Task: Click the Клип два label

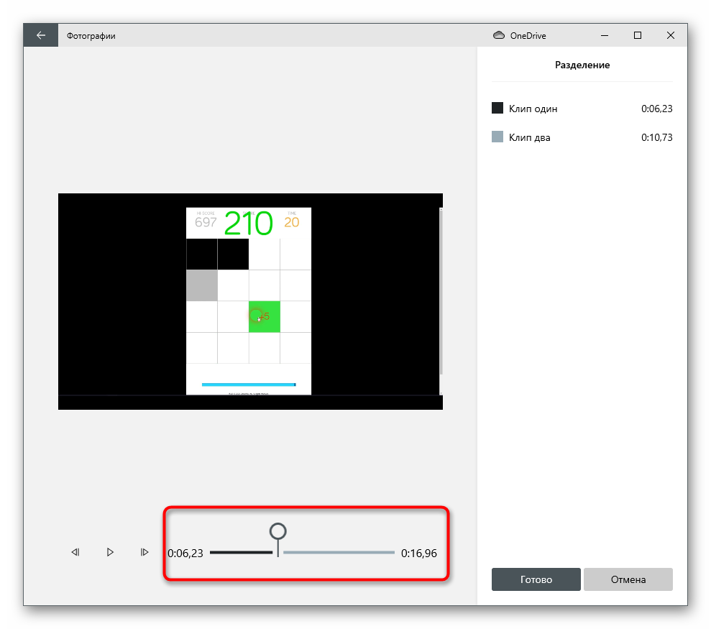Action: (529, 137)
